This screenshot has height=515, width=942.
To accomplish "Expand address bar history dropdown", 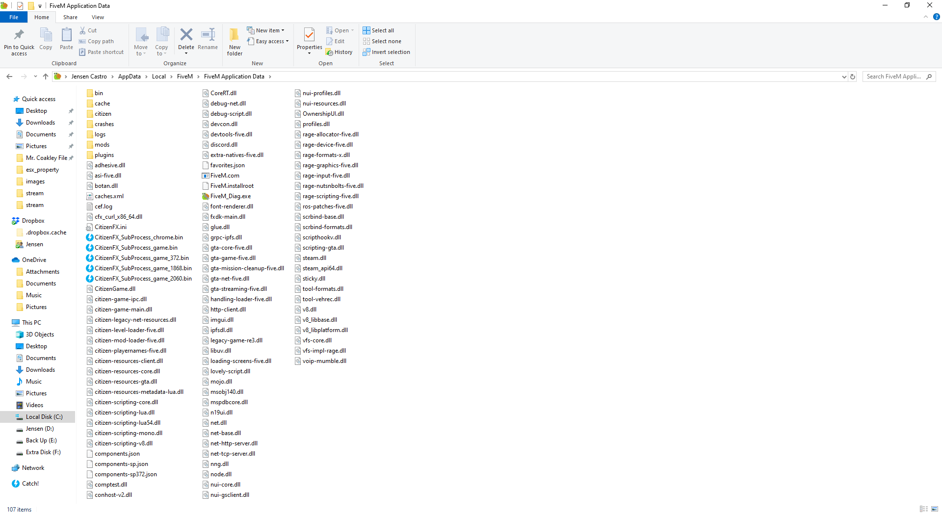I will tap(844, 77).
